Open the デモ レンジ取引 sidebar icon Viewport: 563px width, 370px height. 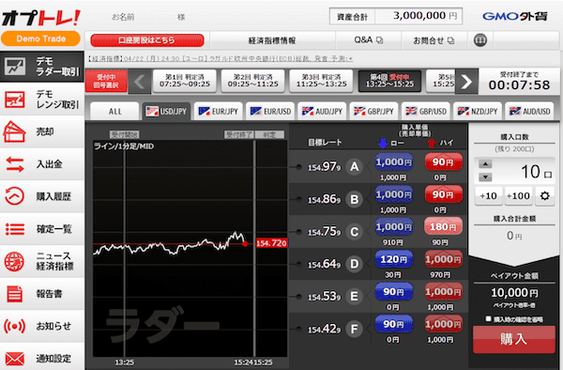point(14,100)
